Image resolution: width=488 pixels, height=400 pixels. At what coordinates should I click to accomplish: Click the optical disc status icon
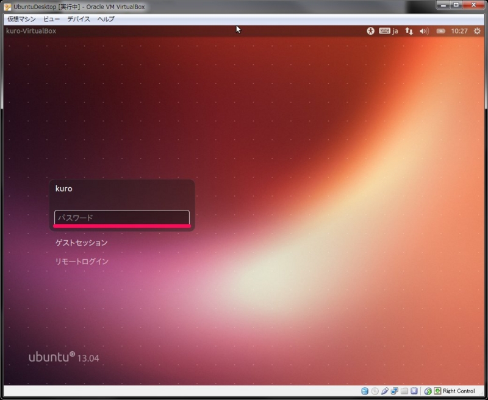pyautogui.click(x=375, y=391)
